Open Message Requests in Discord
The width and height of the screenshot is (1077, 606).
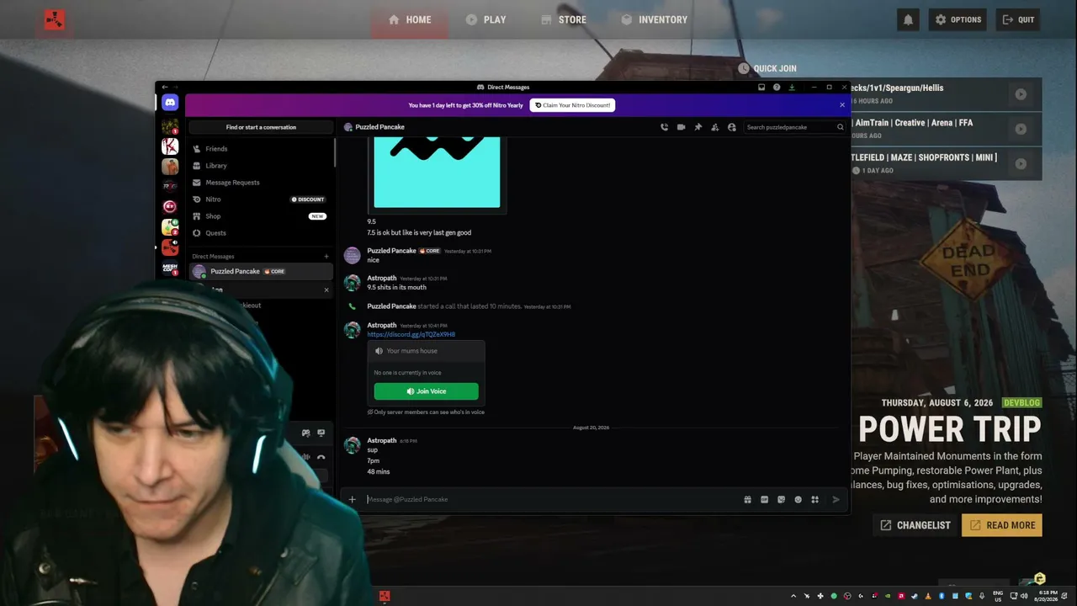pyautogui.click(x=261, y=183)
